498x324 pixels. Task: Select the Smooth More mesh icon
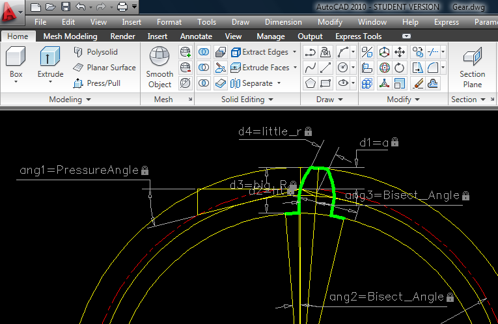point(185,52)
